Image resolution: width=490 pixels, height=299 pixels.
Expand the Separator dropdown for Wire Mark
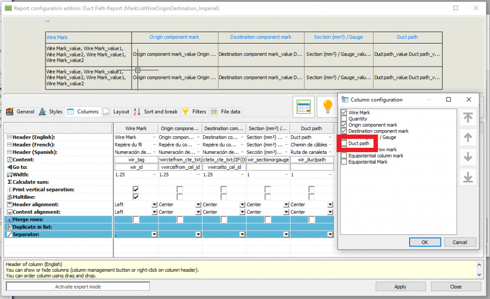(154, 234)
